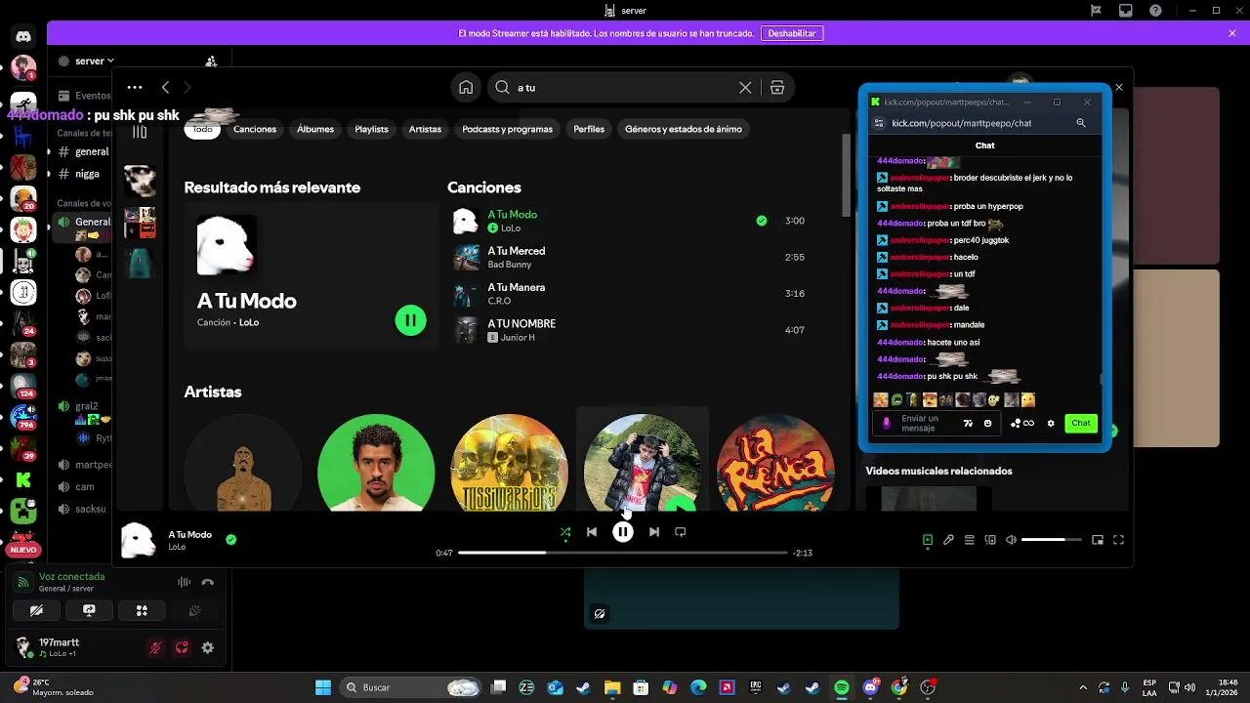
Task: Skip to the next track
Action: tap(653, 532)
